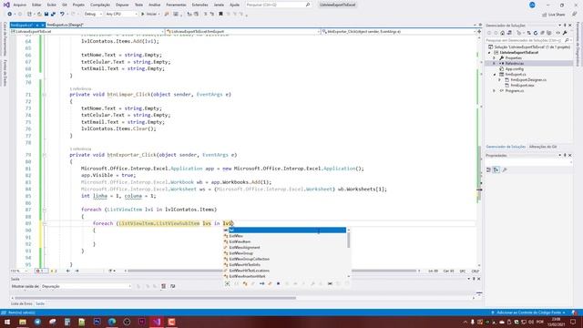The height and width of the screenshot is (328, 583).
Task: Collapse the frmExport.cs node in Solution Explorer
Action: (x=495, y=75)
